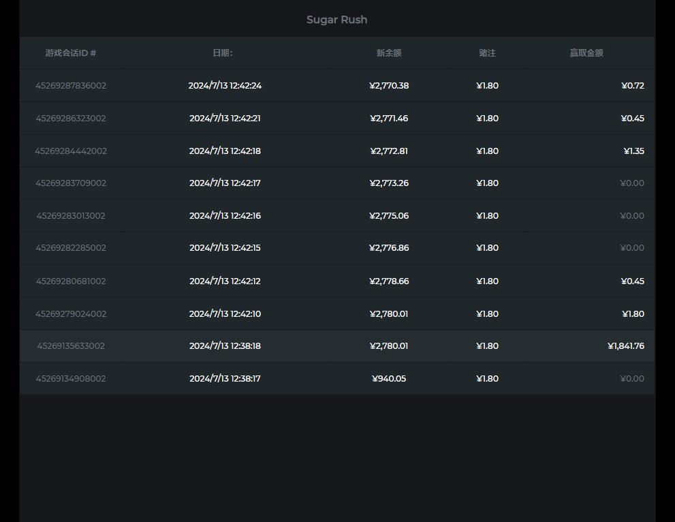The image size is (675, 522).
Task: Click the 新余额 column header
Action: click(389, 53)
